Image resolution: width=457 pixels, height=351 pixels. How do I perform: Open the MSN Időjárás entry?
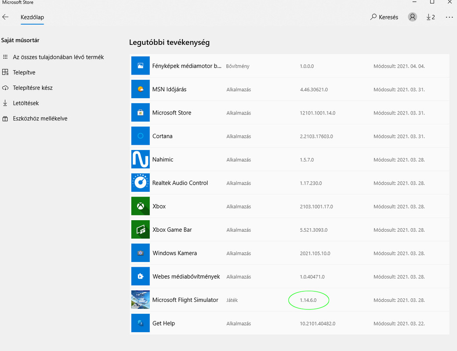click(x=169, y=90)
